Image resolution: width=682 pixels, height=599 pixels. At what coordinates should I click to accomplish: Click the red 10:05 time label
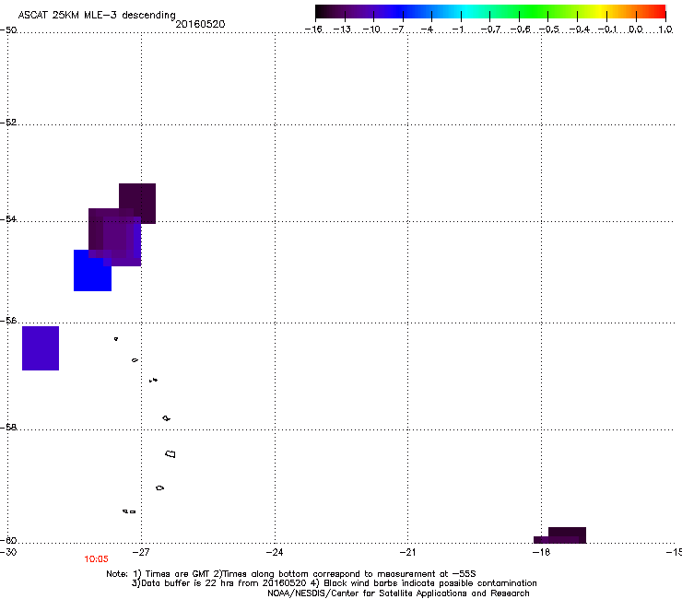96,559
